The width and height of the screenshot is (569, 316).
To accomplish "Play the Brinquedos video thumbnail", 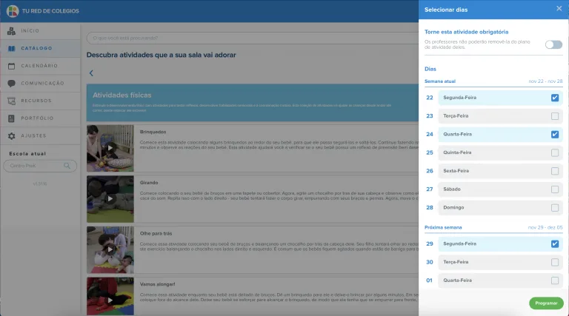I will coord(110,148).
